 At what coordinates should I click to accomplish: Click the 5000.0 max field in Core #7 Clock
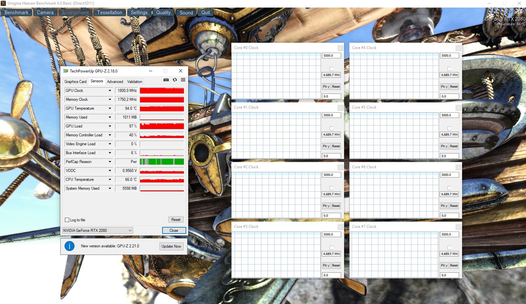coord(450,235)
